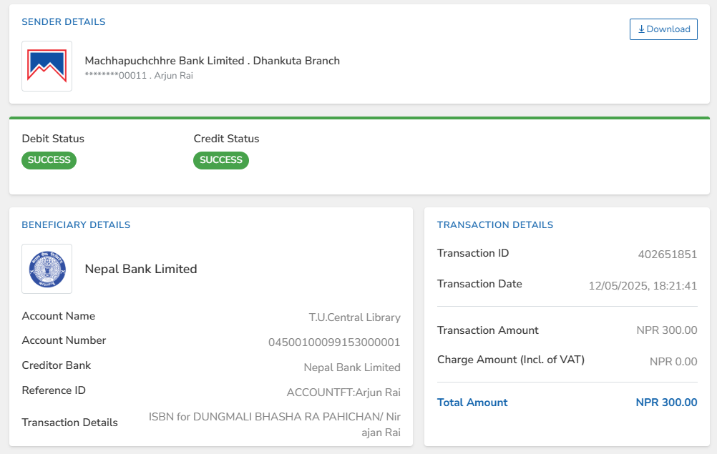The height and width of the screenshot is (454, 717).
Task: Select the Credit Status SUCCESS badge
Action: [x=221, y=160]
